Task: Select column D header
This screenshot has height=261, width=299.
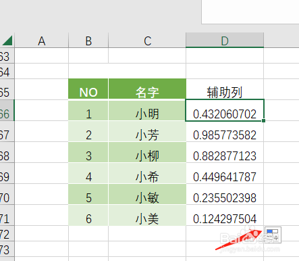Action: (x=225, y=40)
